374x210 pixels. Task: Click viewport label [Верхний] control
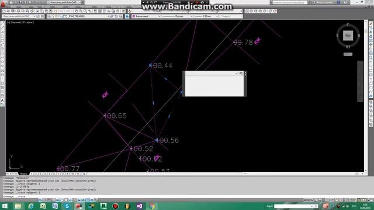pyautogui.click(x=16, y=22)
